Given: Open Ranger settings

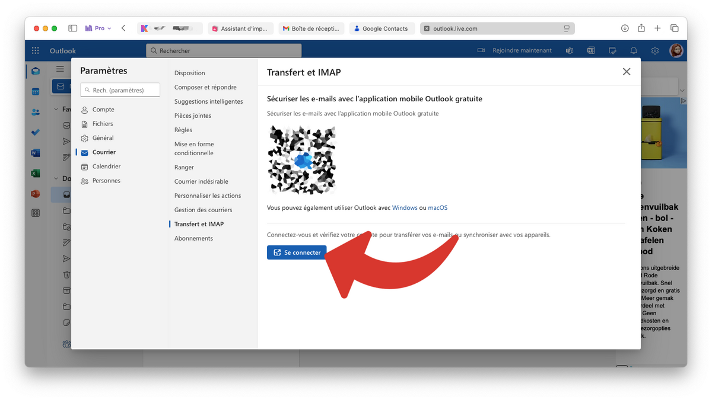Looking at the screenshot, I should click(x=184, y=167).
